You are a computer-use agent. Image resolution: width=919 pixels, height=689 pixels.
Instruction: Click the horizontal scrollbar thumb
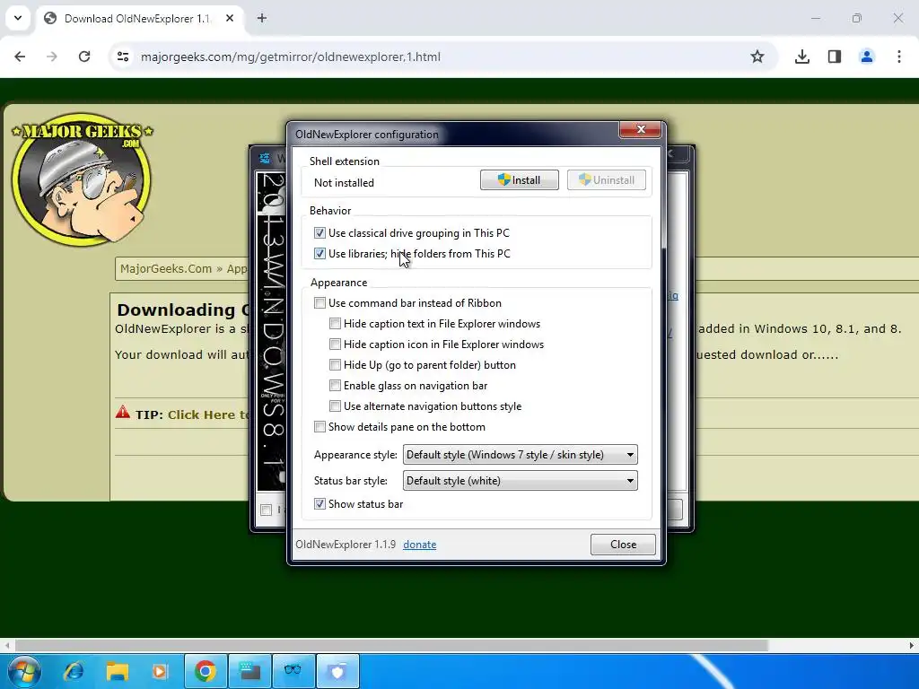click(x=391, y=646)
